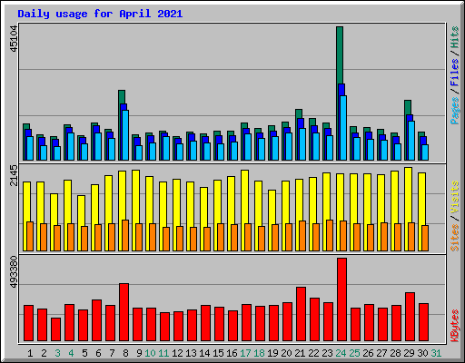
Task: Click the green day 18 axis label
Action: coord(259,353)
